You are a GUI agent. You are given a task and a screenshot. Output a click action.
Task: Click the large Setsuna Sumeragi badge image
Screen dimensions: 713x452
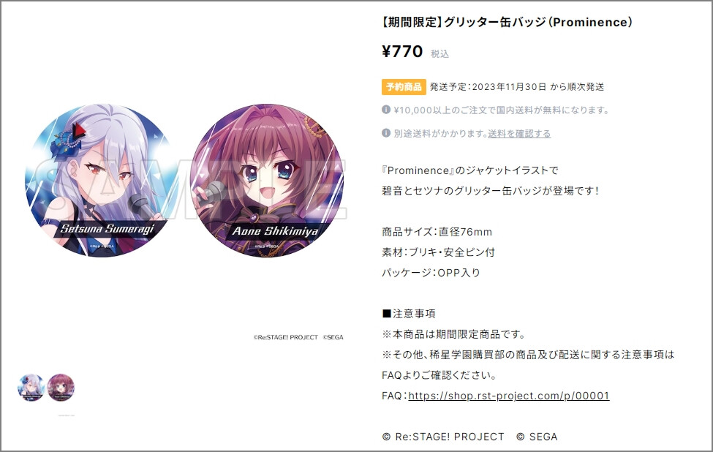coord(102,181)
